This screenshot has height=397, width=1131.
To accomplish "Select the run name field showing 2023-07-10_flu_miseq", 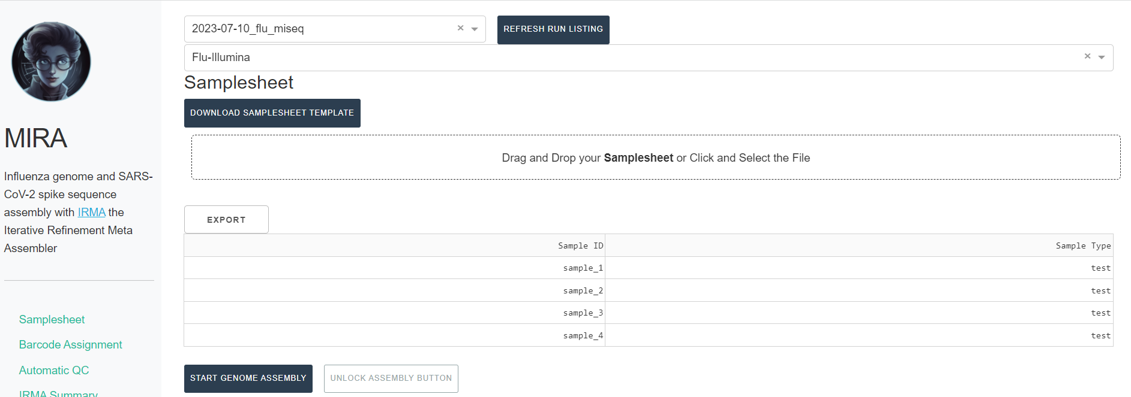I will click(x=318, y=29).
